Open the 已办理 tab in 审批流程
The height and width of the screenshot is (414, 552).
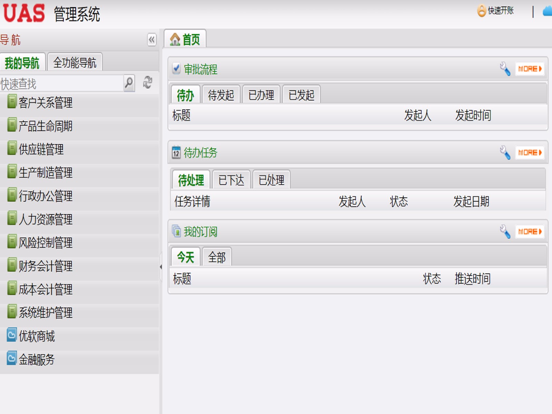coord(262,94)
